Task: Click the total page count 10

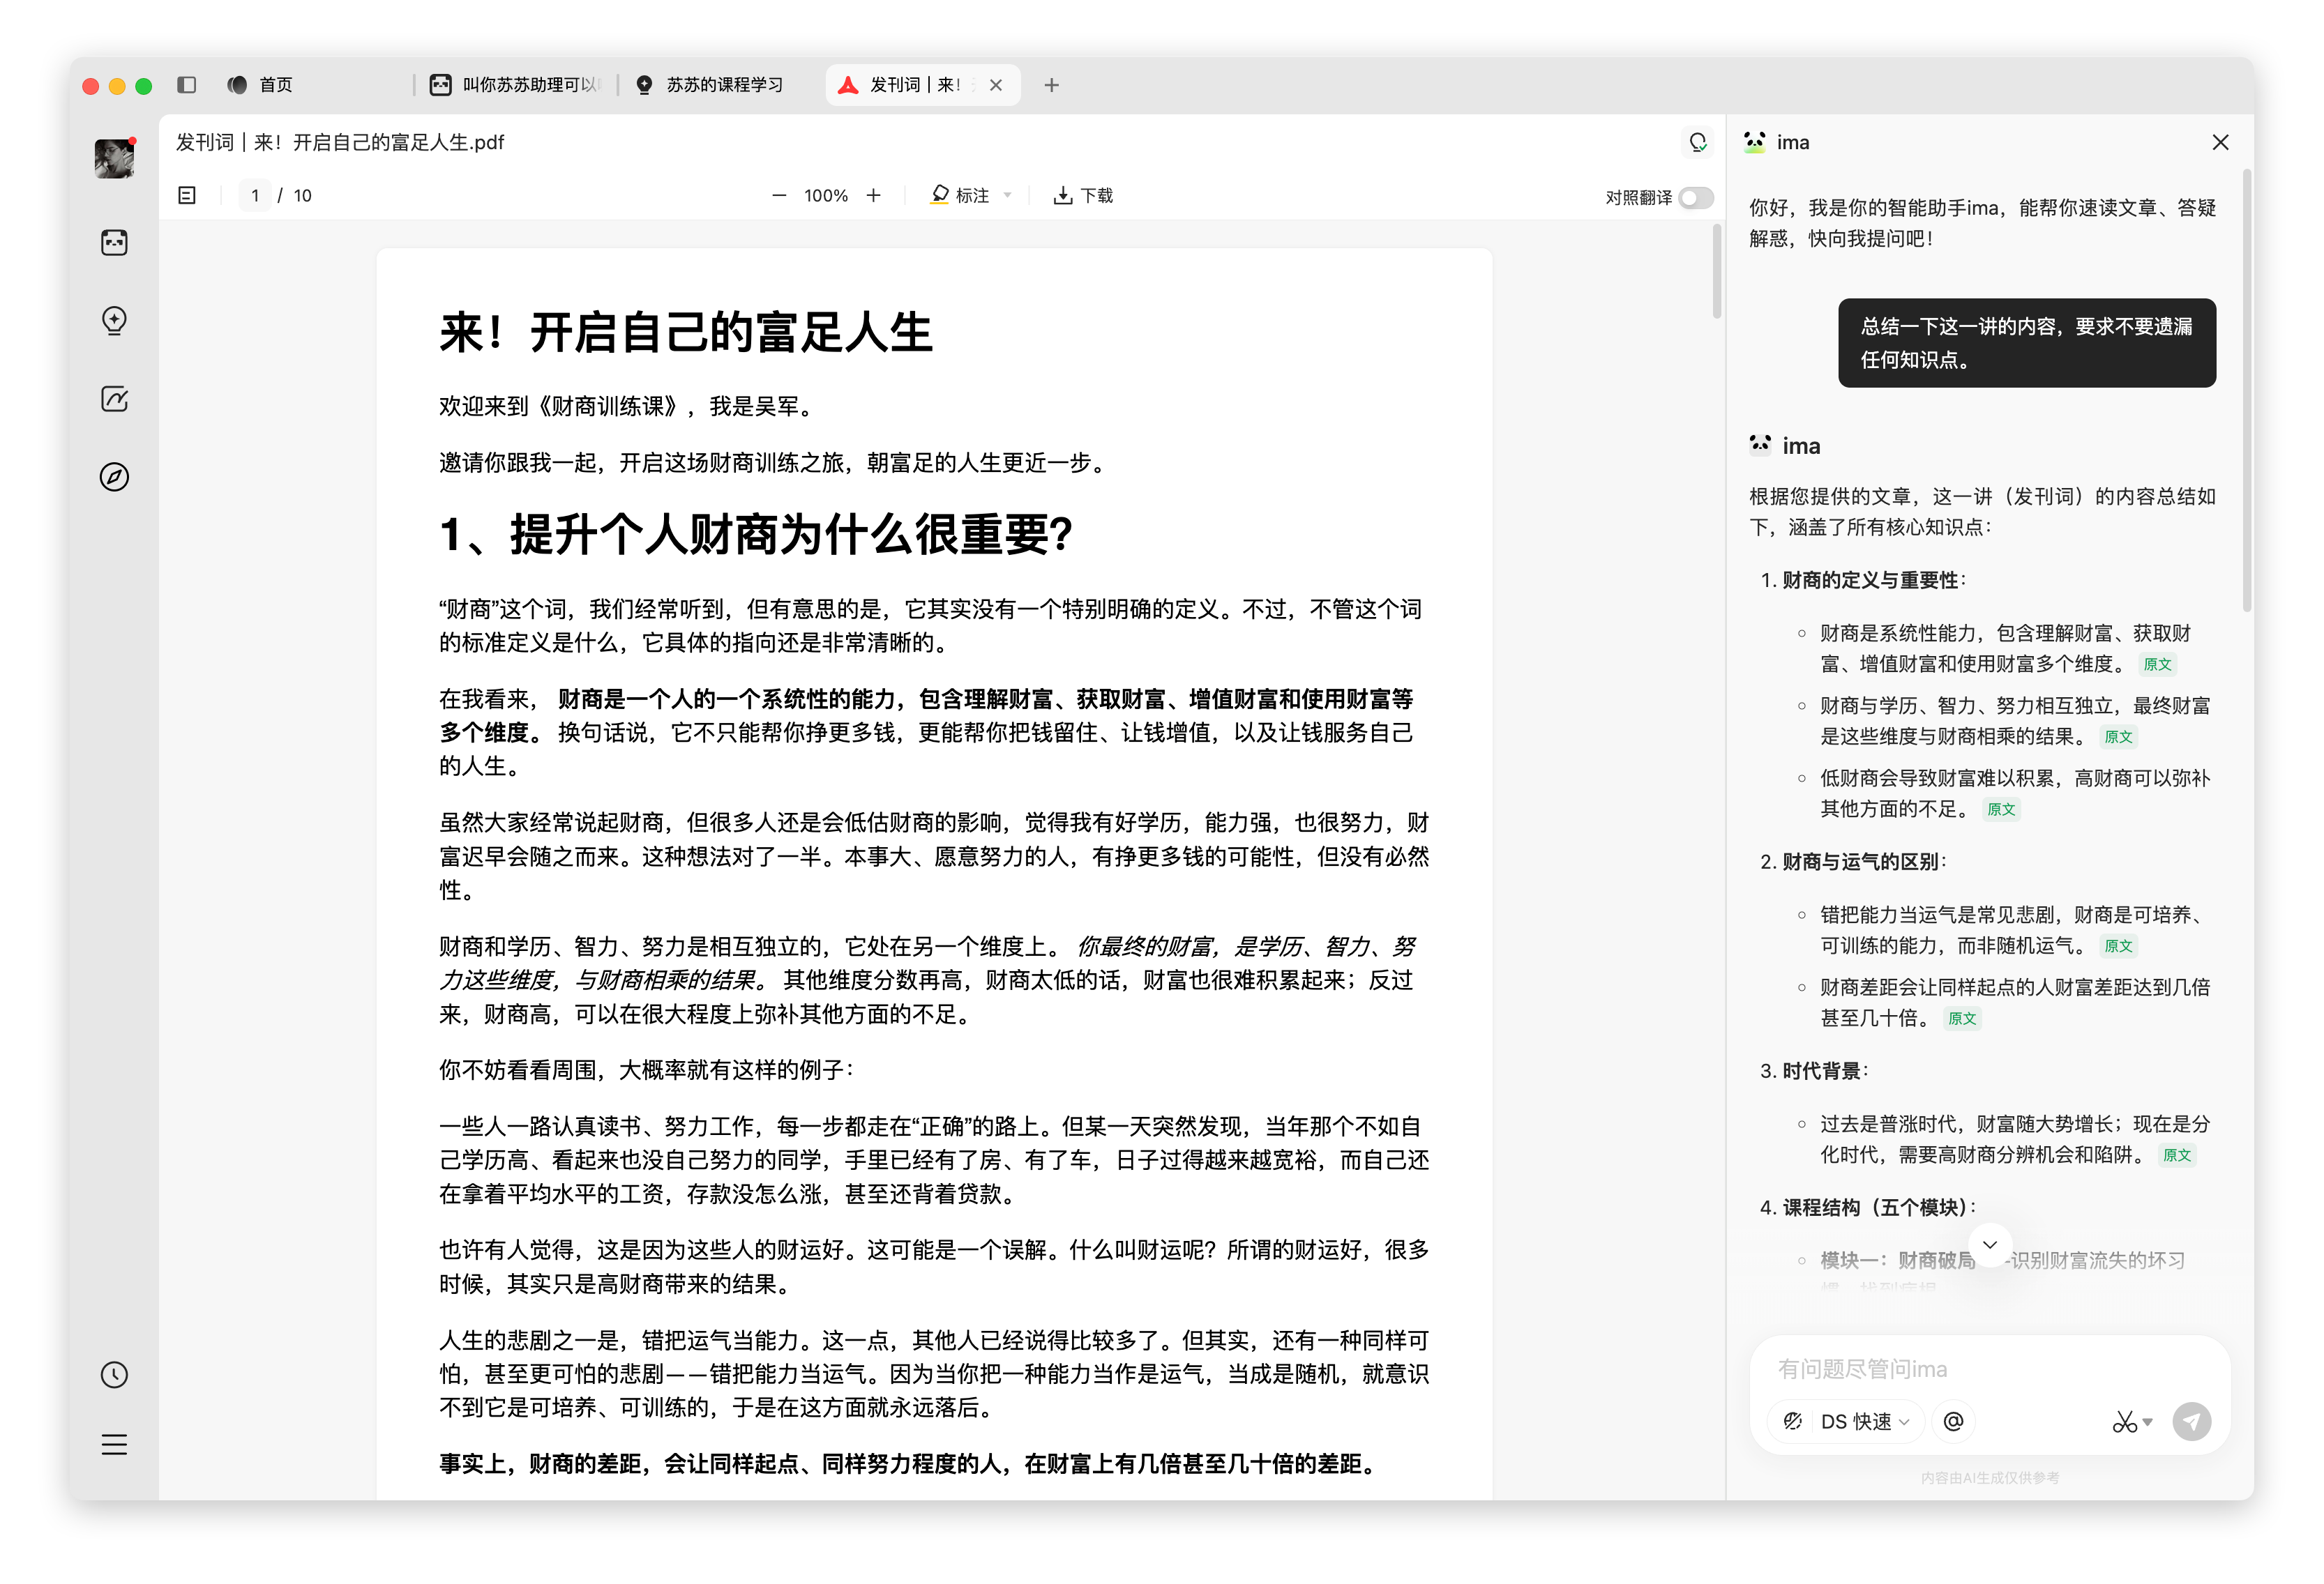Action: tap(303, 196)
